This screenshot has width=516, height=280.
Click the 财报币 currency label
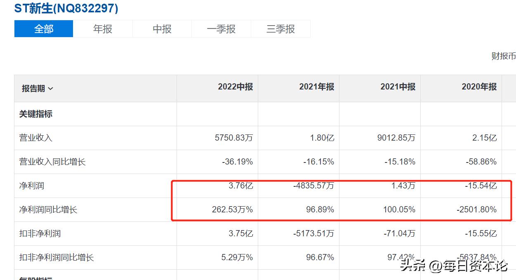click(503, 56)
